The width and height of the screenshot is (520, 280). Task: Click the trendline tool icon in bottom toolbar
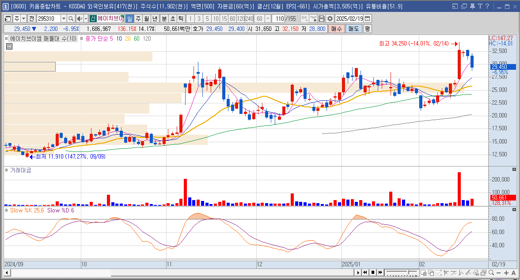click(468, 272)
